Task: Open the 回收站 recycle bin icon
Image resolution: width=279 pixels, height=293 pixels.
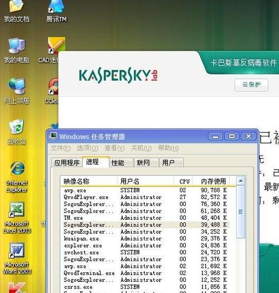Action: pyautogui.click(x=17, y=132)
